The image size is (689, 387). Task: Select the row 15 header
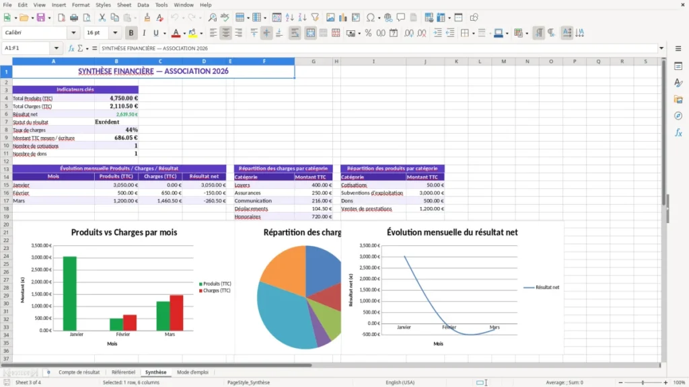coord(6,185)
